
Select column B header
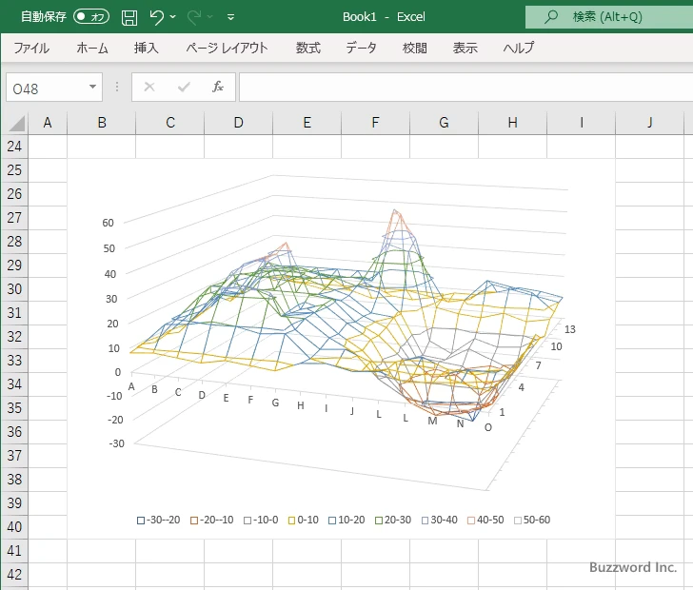(102, 123)
